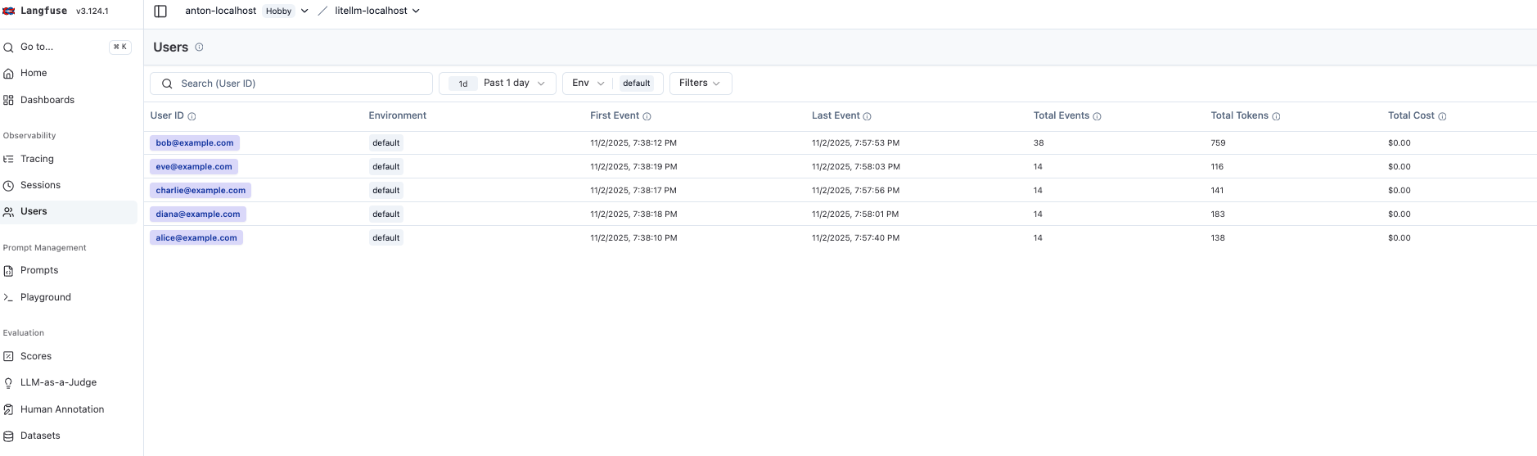Click version label v3.124.1
The image size is (1537, 456).
pos(92,11)
